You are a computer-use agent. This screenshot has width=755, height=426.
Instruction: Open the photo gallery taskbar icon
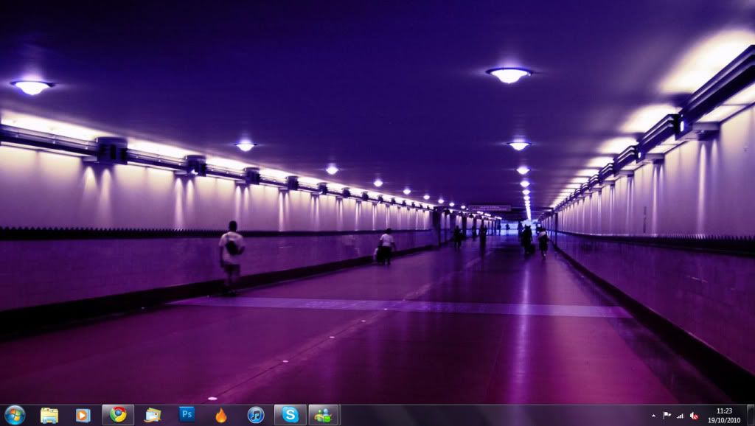point(153,415)
